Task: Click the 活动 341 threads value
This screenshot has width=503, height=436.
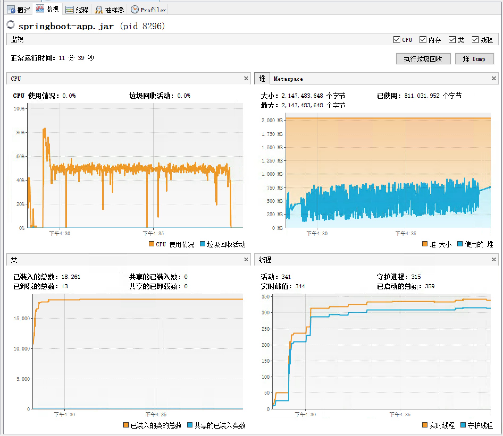Action: click(286, 277)
